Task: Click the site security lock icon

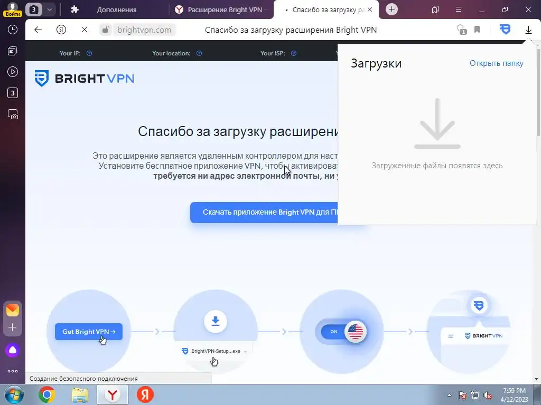Action: [x=106, y=30]
